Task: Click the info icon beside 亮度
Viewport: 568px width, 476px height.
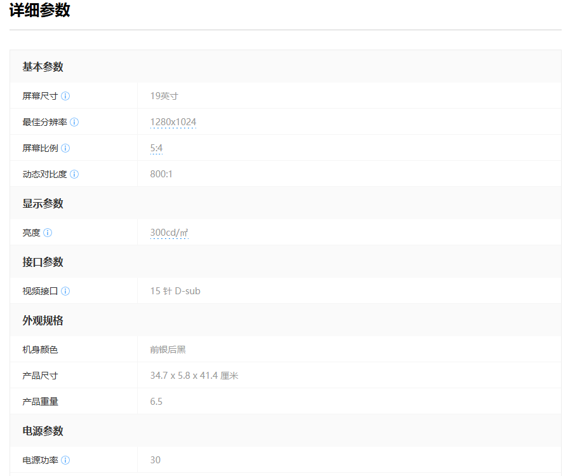Action: pos(48,232)
